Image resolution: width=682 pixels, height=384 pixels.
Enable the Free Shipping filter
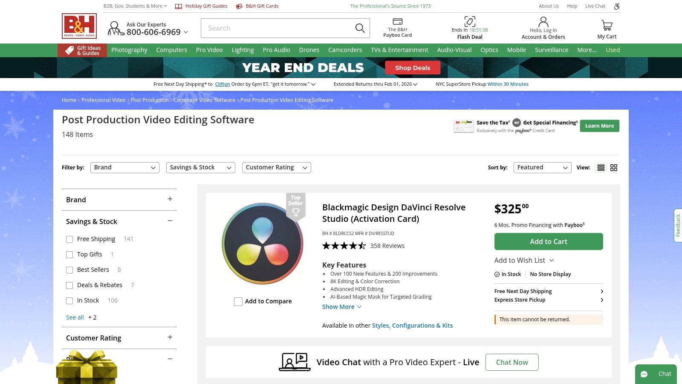[69, 239]
